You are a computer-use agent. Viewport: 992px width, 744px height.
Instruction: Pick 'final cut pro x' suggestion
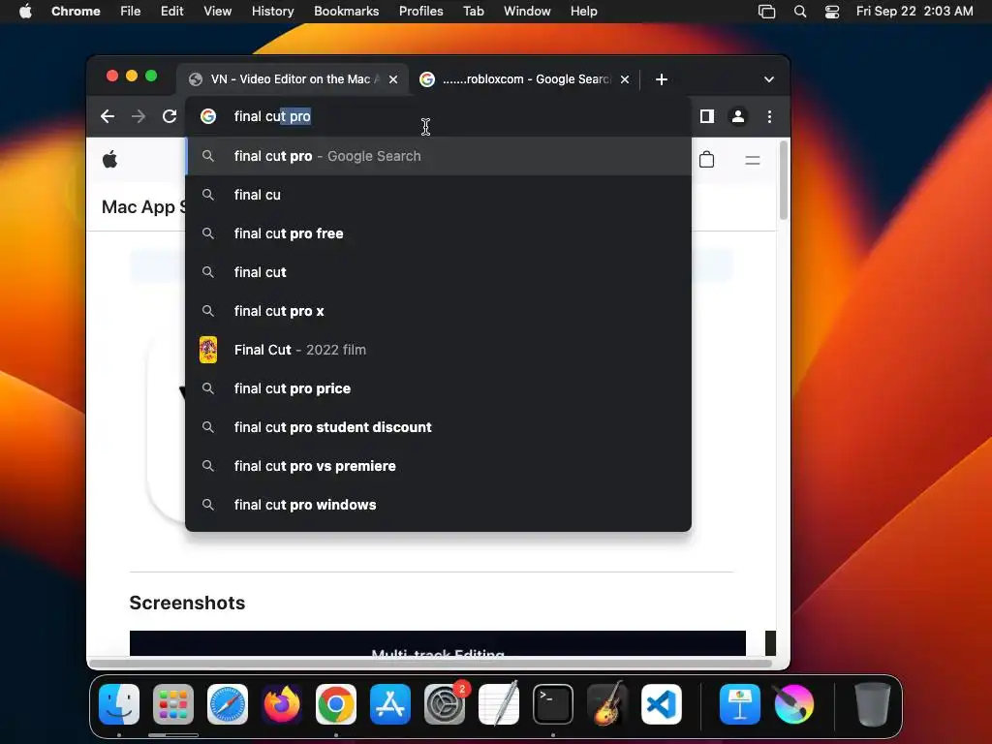click(x=439, y=311)
